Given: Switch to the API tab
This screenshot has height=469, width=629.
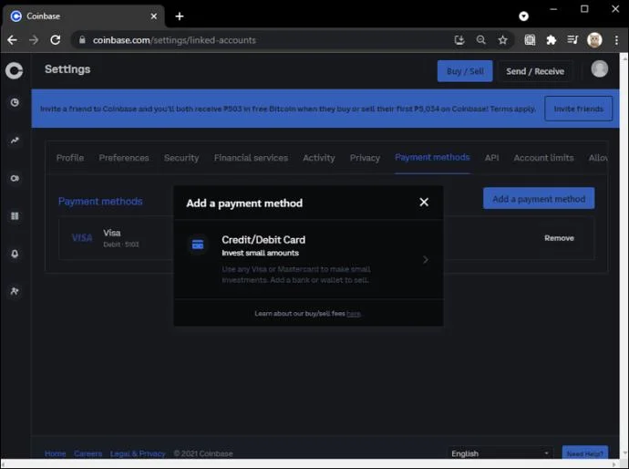Looking at the screenshot, I should pos(492,158).
